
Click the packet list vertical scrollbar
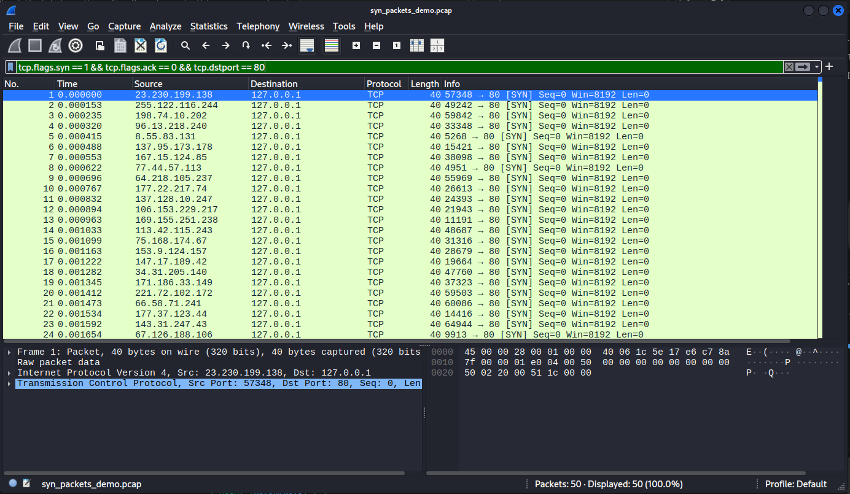point(820,215)
